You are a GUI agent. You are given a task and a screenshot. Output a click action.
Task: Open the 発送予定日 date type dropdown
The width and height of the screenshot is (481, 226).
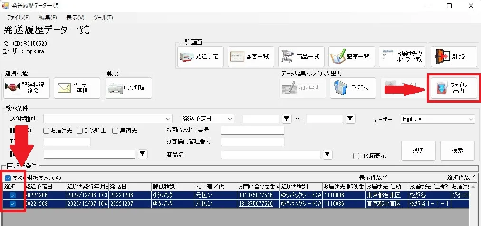[208, 119]
